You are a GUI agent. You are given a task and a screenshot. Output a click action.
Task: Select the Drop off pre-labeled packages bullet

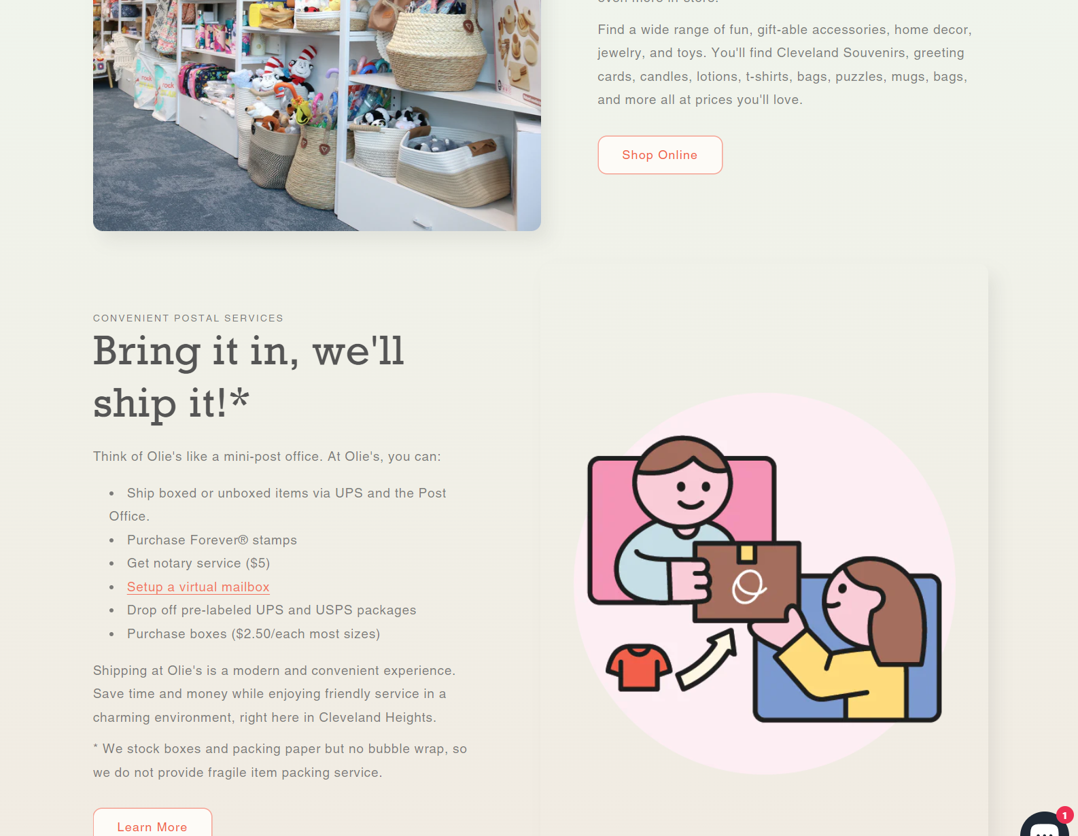tap(272, 610)
